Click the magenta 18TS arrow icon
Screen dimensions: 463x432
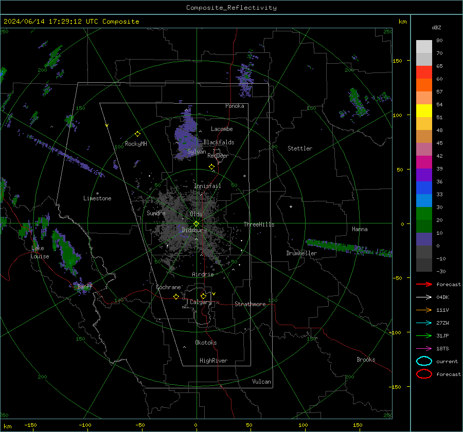424,348
